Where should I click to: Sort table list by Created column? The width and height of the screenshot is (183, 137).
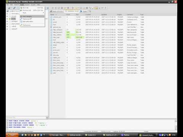pos(93,14)
